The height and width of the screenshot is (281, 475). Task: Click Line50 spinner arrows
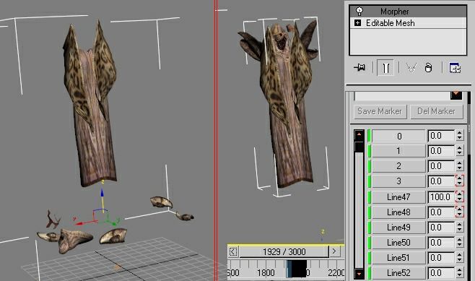pyautogui.click(x=460, y=243)
